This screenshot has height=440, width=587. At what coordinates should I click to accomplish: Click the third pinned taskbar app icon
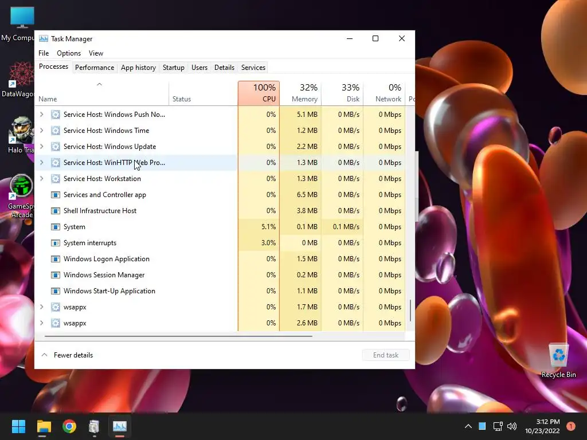tap(94, 426)
